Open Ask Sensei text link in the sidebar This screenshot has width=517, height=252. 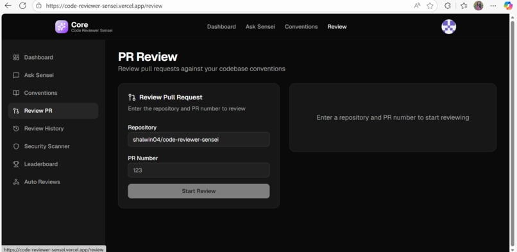click(x=39, y=75)
